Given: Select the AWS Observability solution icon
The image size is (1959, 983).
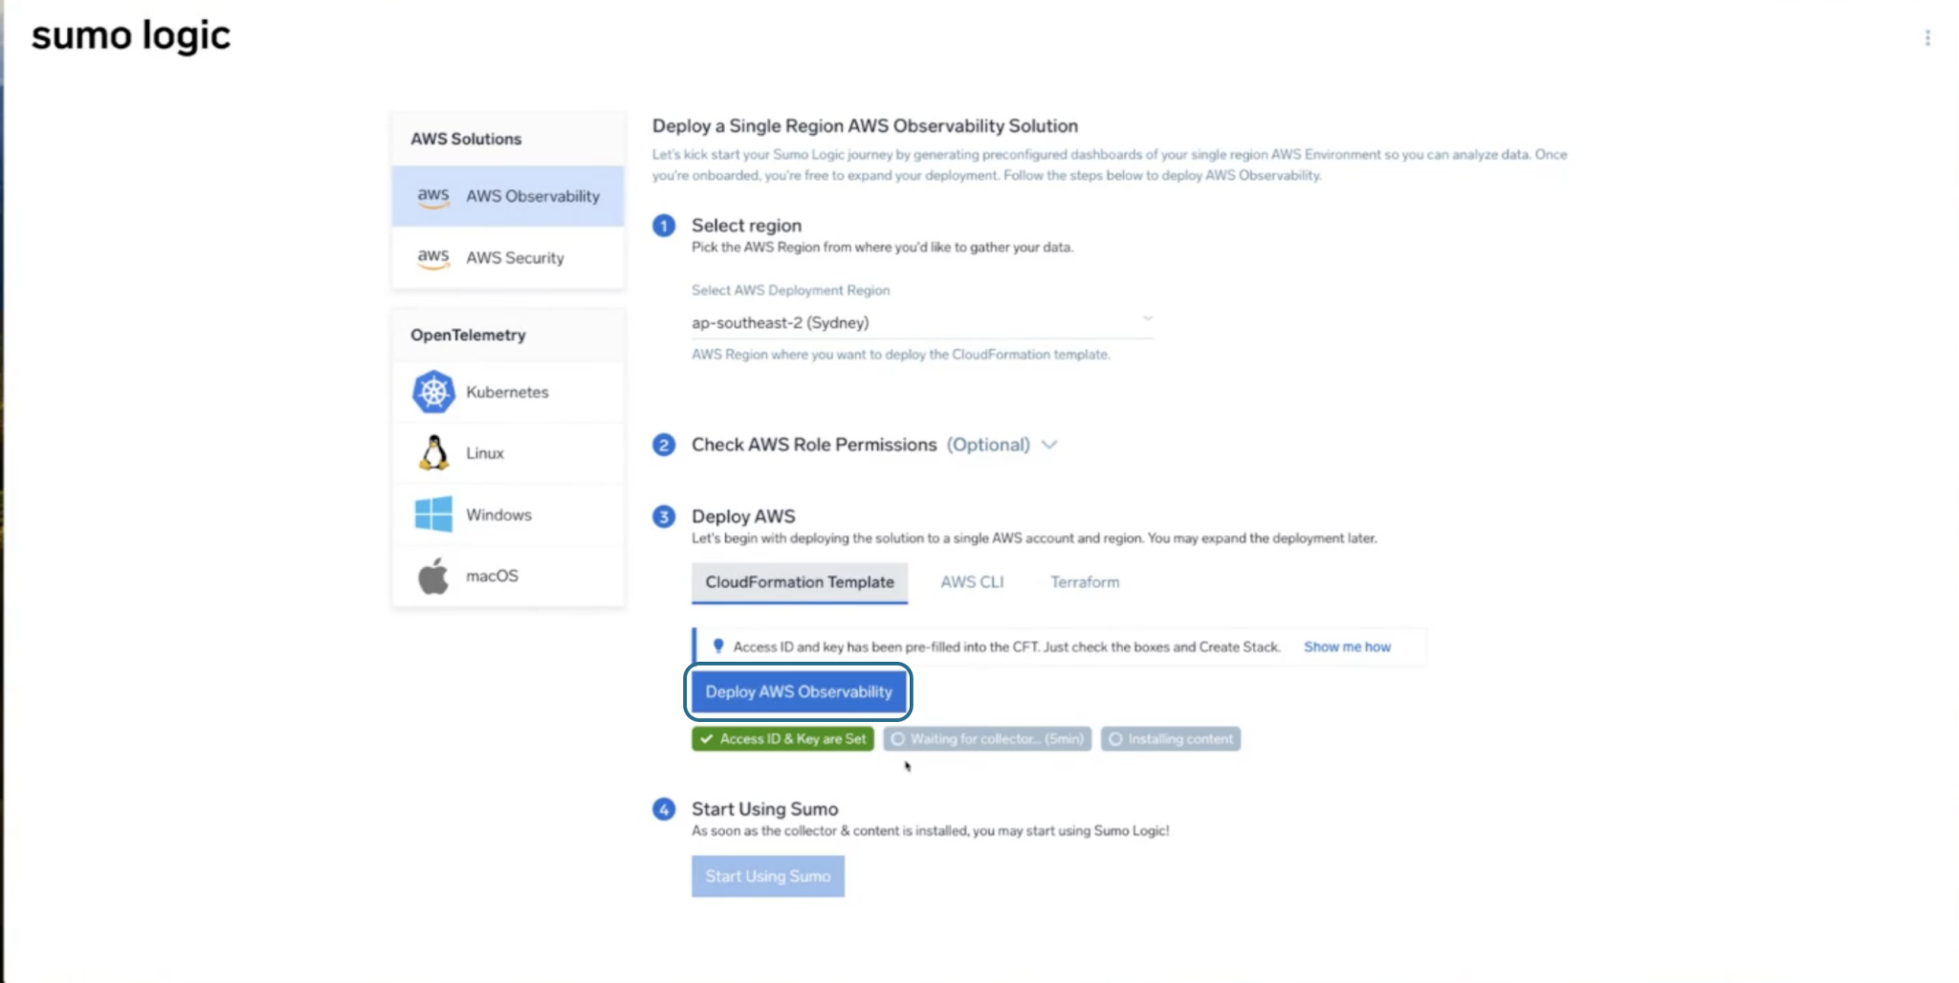Looking at the screenshot, I should [432, 196].
